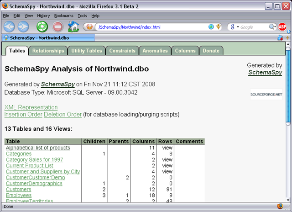Click the Firefox logo in the title bar
Viewport: 292px width, 212px height.
click(5, 6)
